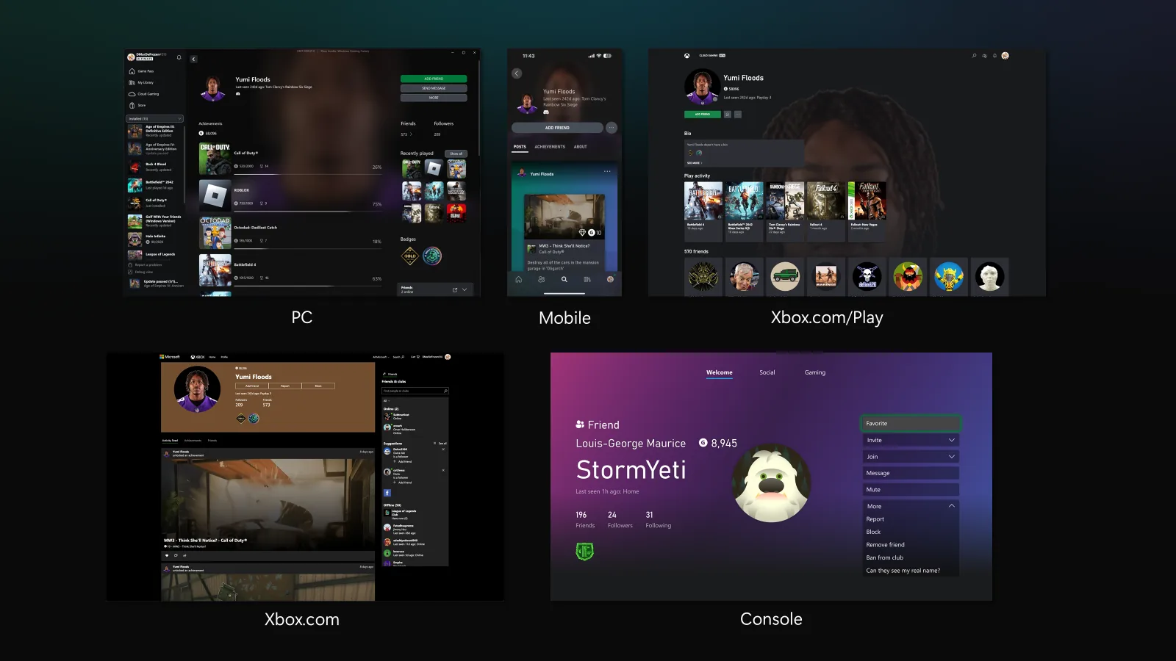
Task: Tap the back arrow in the Mobile view
Action: pos(517,73)
